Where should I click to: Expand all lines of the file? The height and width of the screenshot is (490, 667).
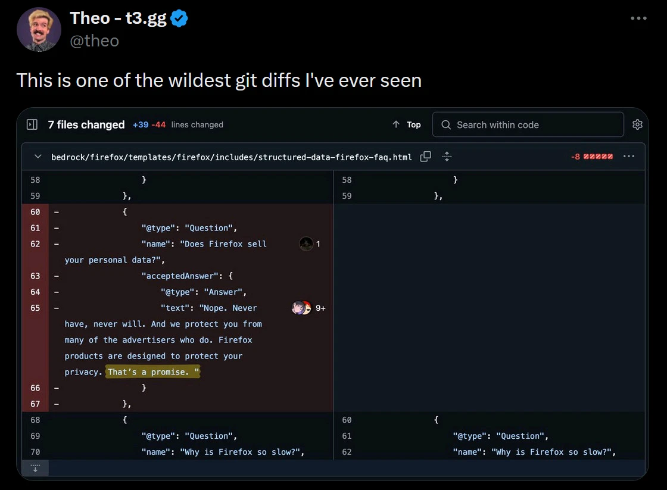pyautogui.click(x=447, y=157)
